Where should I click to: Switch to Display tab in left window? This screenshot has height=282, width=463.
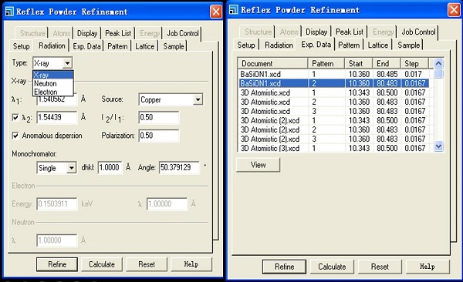(x=87, y=33)
